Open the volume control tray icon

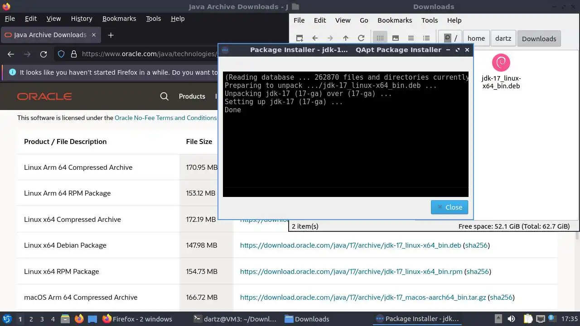511,319
